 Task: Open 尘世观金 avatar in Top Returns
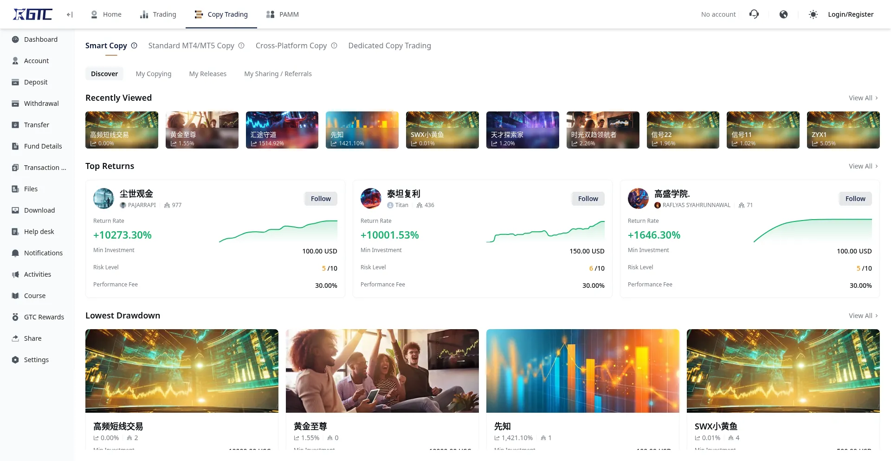[x=103, y=198]
